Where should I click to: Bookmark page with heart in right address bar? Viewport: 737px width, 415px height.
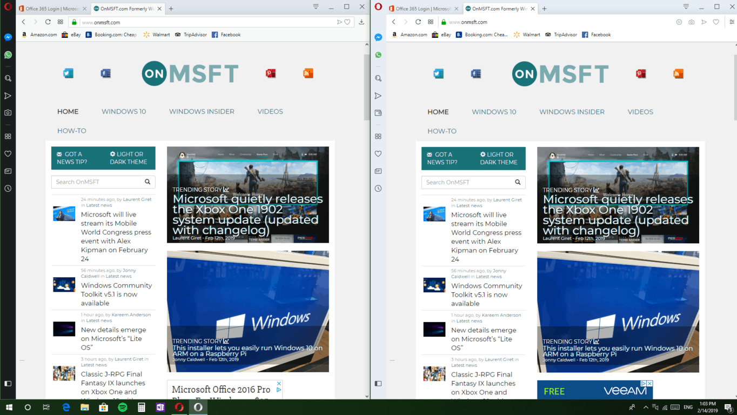(x=716, y=22)
